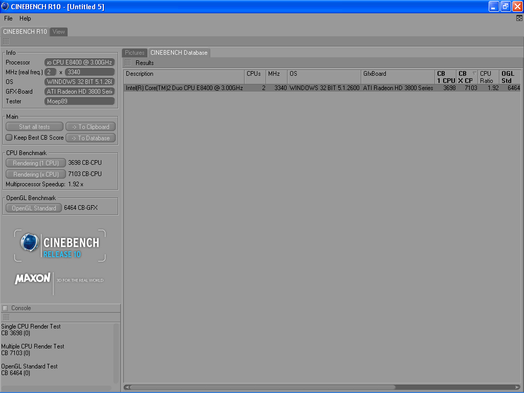Click the layout icon at menu bar right
Screen dimensions: 524x393
(x=519, y=18)
